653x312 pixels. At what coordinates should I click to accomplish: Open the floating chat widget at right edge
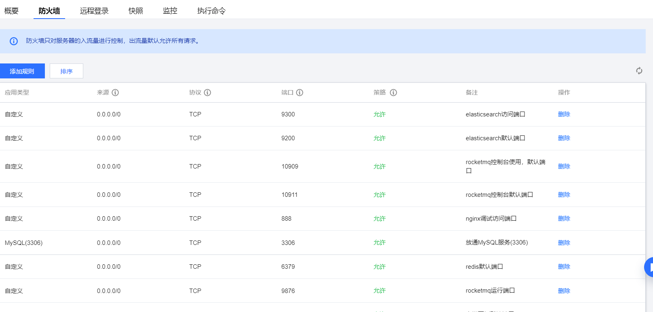click(x=649, y=267)
